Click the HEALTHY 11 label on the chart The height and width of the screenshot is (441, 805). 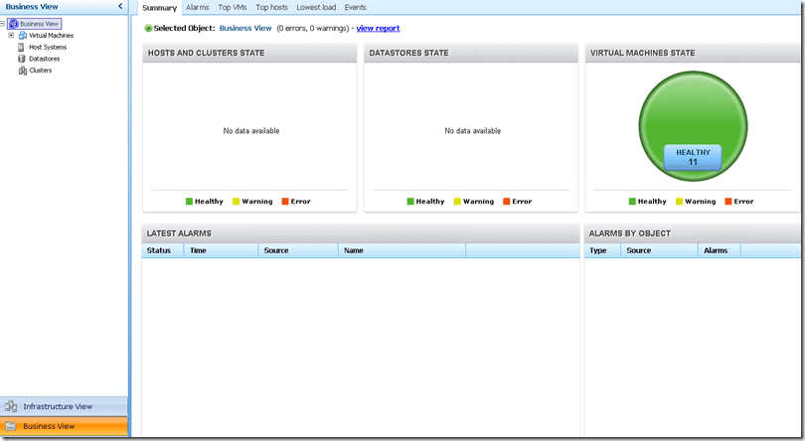pyautogui.click(x=693, y=157)
